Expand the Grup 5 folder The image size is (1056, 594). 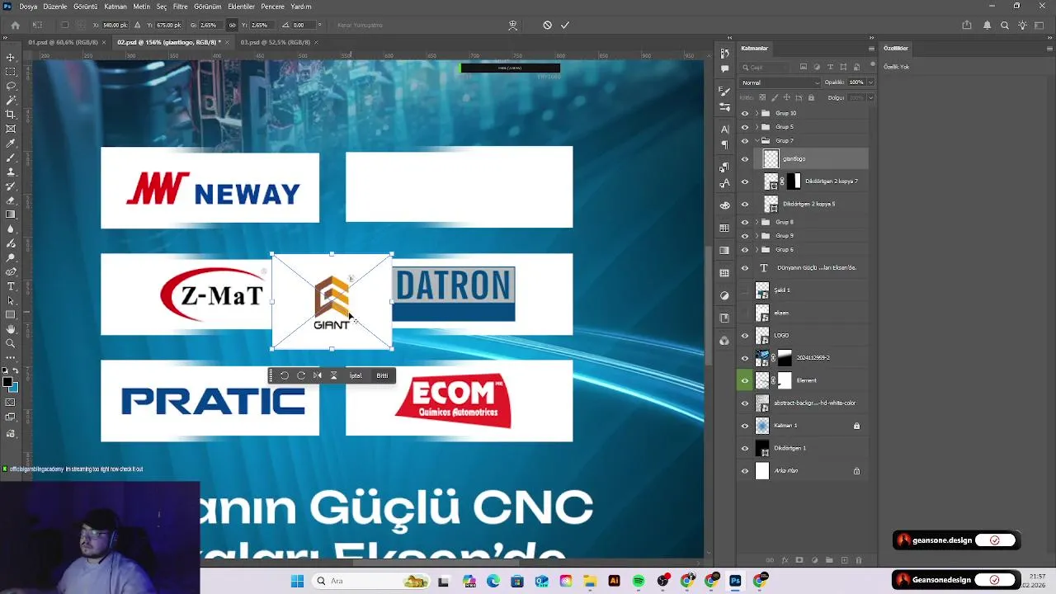[757, 127]
